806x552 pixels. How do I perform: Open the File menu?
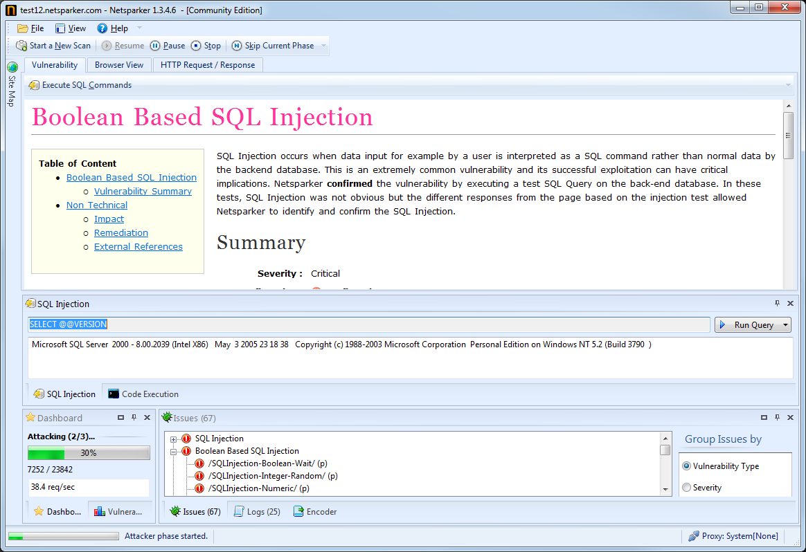(31, 28)
